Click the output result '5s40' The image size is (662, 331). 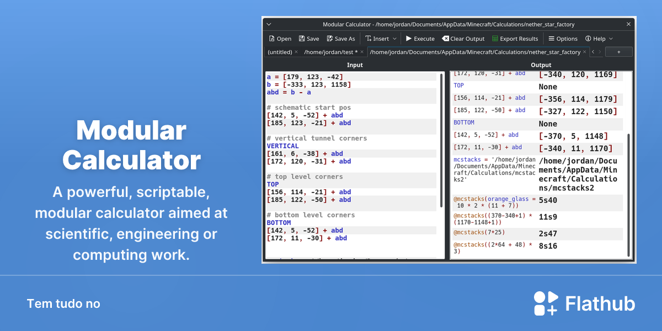[548, 200]
